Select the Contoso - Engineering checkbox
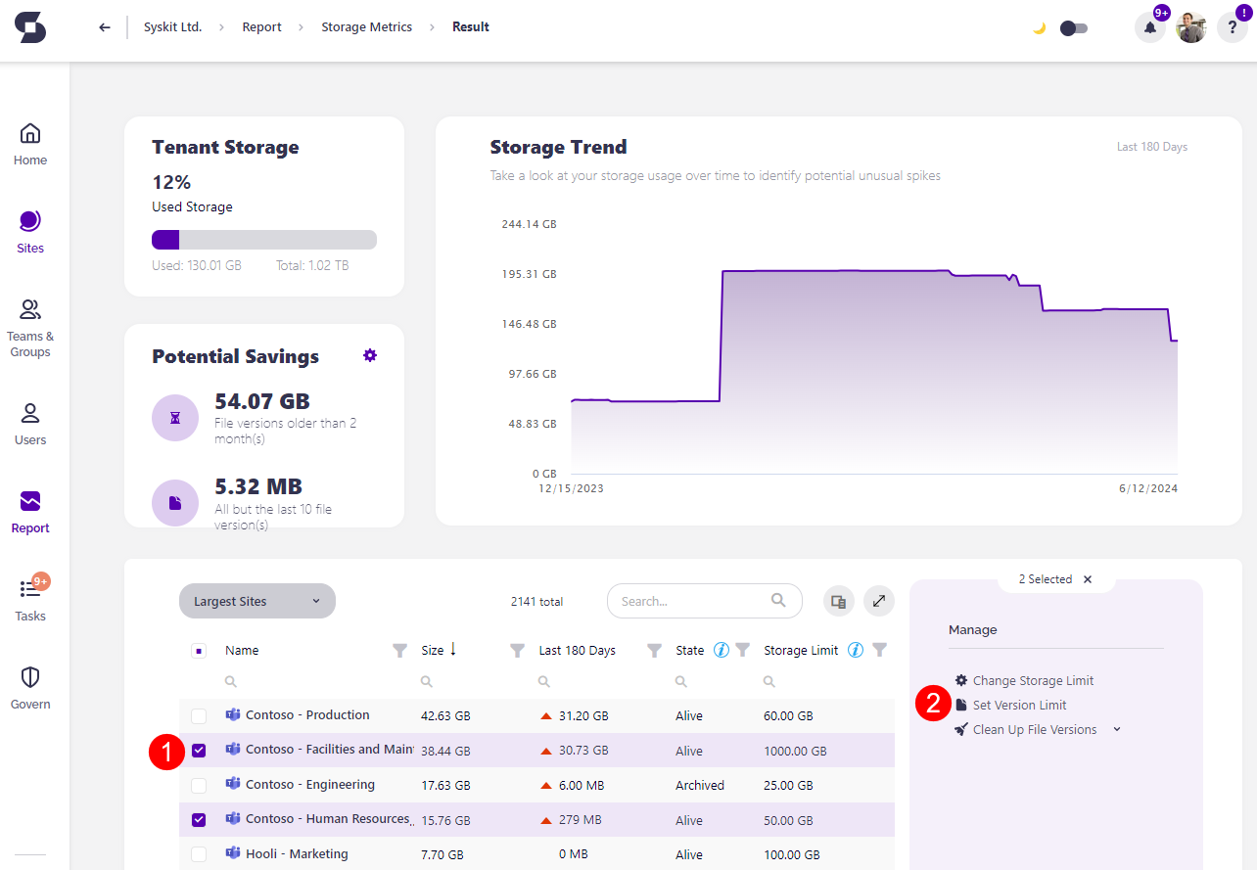 point(199,784)
